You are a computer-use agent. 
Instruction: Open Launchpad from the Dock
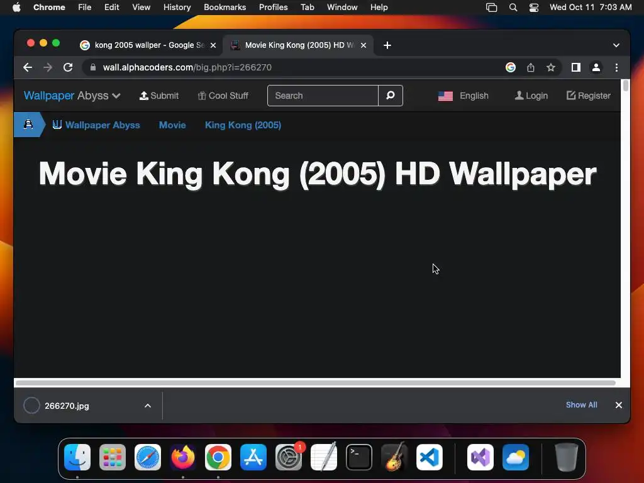[x=113, y=457]
